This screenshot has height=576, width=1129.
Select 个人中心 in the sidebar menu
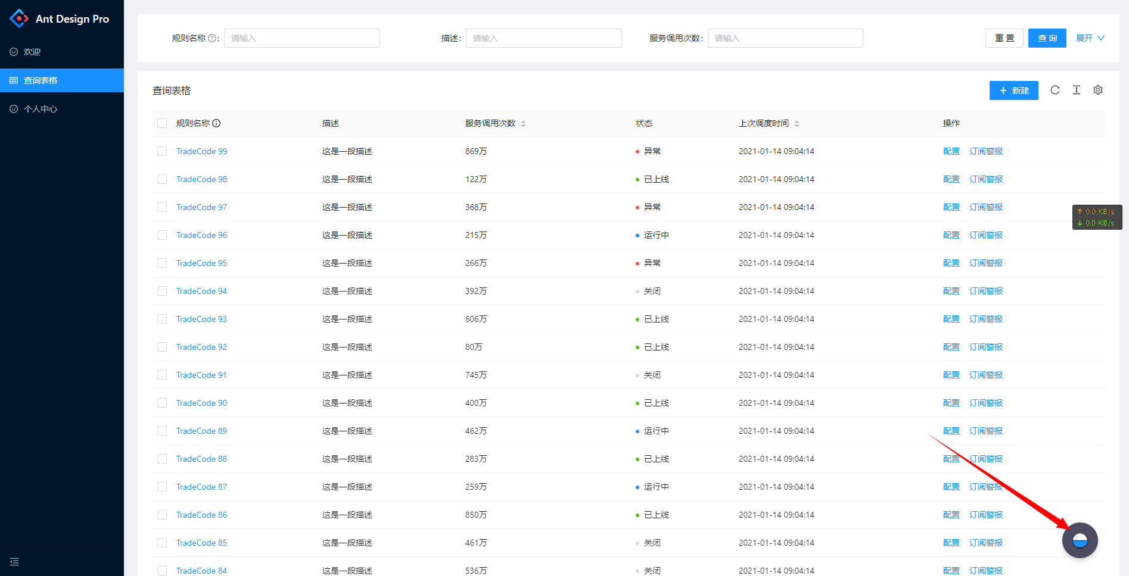[41, 108]
